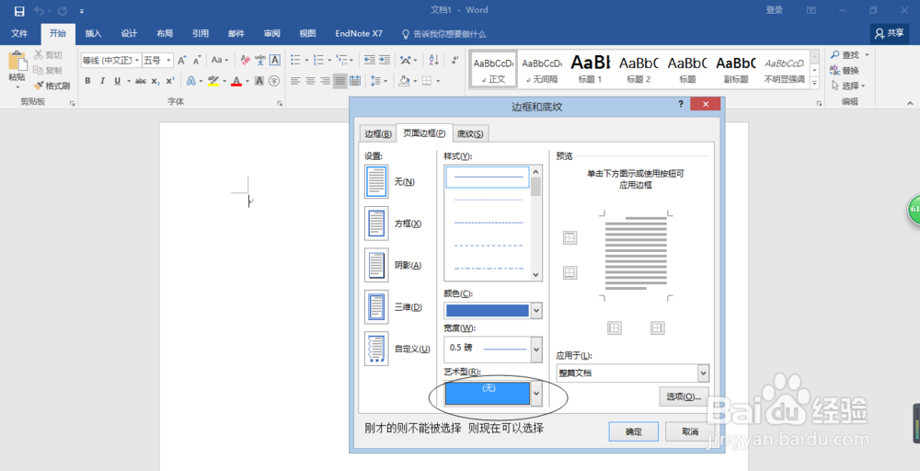Toggle the top border button in preview
The image size is (920, 471).
(569, 237)
